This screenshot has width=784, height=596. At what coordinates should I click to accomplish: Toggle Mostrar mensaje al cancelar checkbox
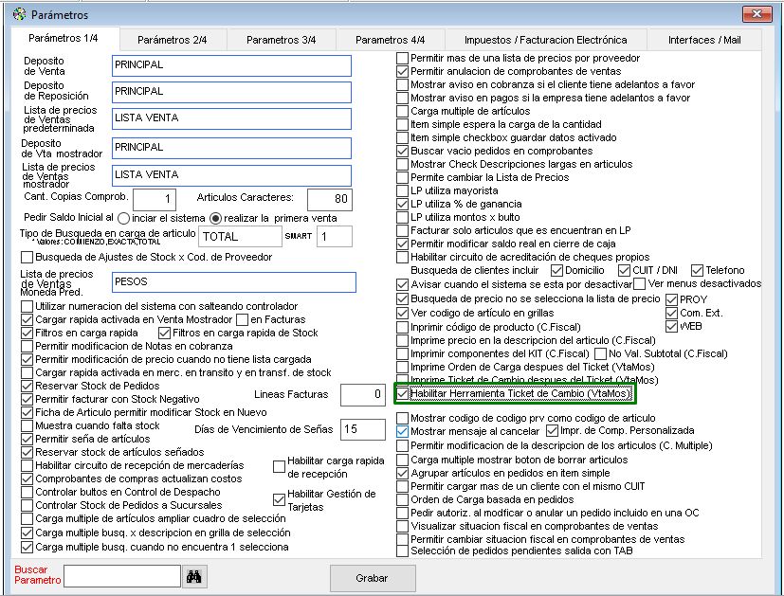click(x=403, y=431)
